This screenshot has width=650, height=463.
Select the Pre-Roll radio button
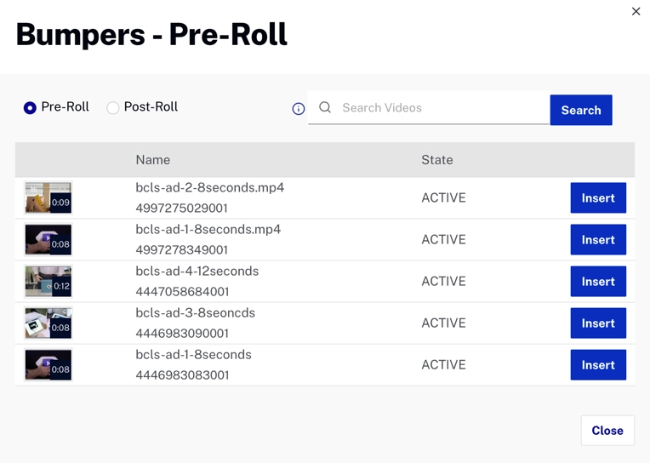(30, 108)
